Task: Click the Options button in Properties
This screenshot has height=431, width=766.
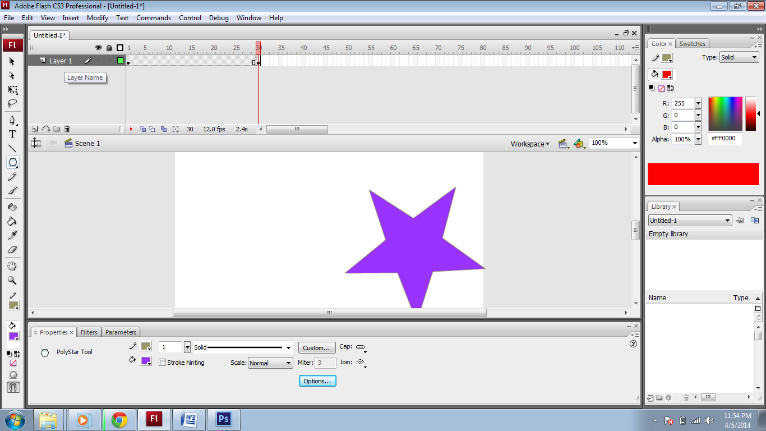Action: [x=317, y=380]
